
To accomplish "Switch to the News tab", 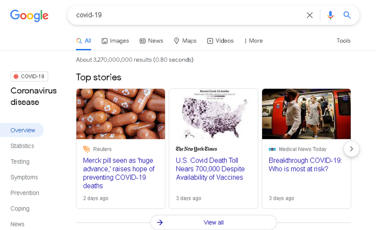I will 151,41.
